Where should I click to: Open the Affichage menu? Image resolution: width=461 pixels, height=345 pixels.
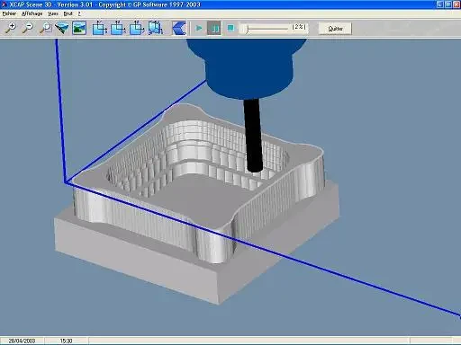(32, 13)
